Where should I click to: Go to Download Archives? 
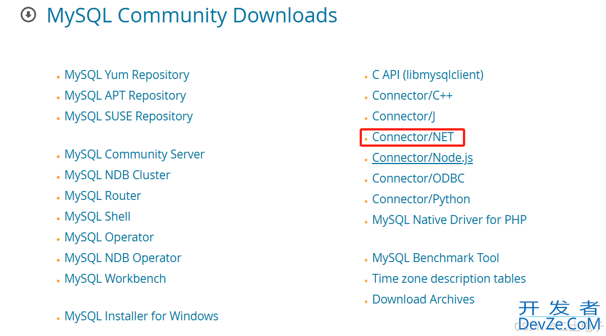(x=423, y=300)
